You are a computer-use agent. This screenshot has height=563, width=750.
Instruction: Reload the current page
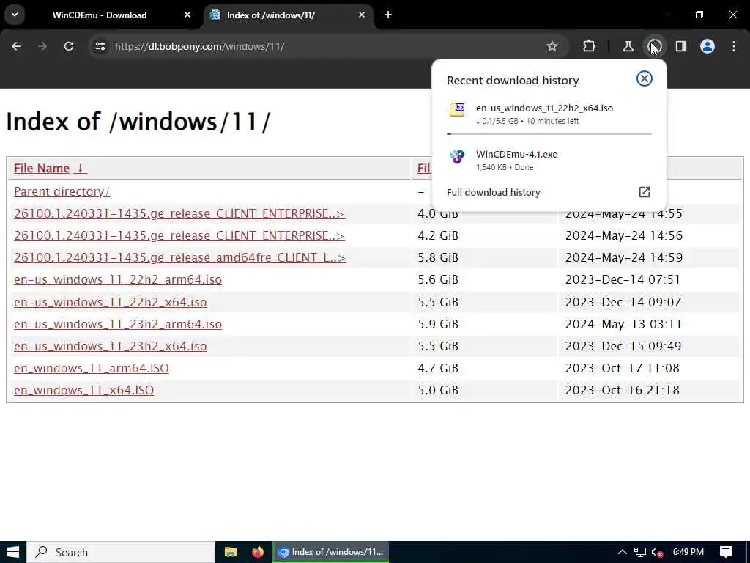[69, 46]
